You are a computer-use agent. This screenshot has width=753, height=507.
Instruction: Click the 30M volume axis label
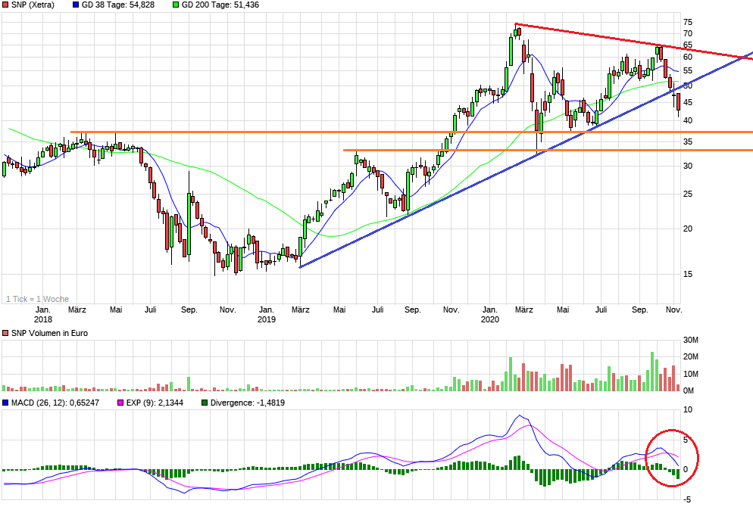[691, 339]
